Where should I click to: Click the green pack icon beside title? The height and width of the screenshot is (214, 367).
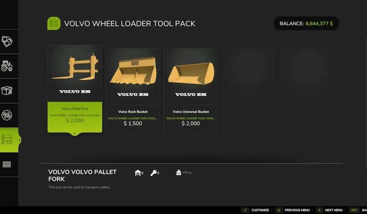coord(54,23)
